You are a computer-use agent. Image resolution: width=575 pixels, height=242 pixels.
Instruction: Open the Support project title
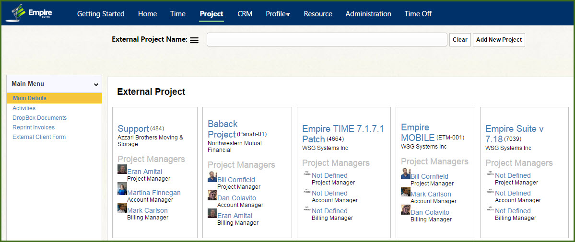coord(133,129)
